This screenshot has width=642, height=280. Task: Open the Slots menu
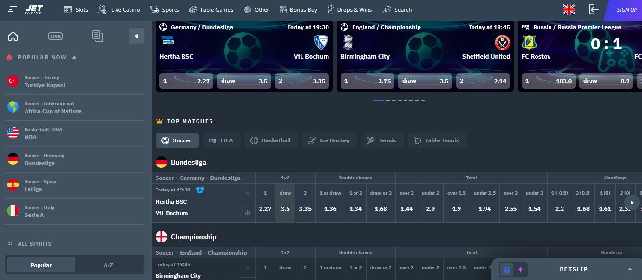click(76, 10)
